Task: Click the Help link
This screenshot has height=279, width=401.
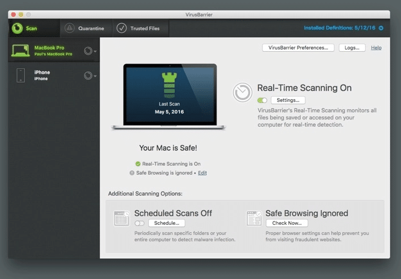Action: (376, 48)
